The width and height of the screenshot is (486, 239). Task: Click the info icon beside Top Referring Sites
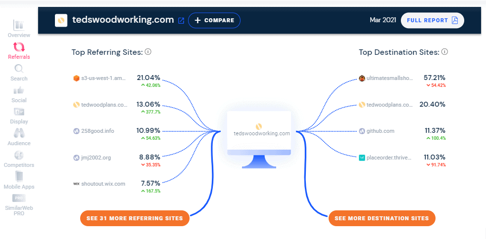coord(148,52)
